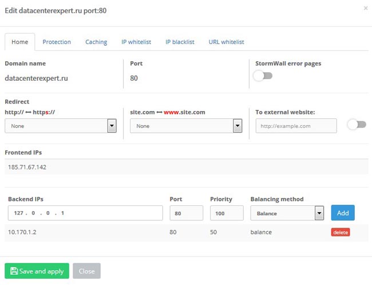Open the Caching tab
Image resolution: width=372 pixels, height=285 pixels.
(x=96, y=42)
